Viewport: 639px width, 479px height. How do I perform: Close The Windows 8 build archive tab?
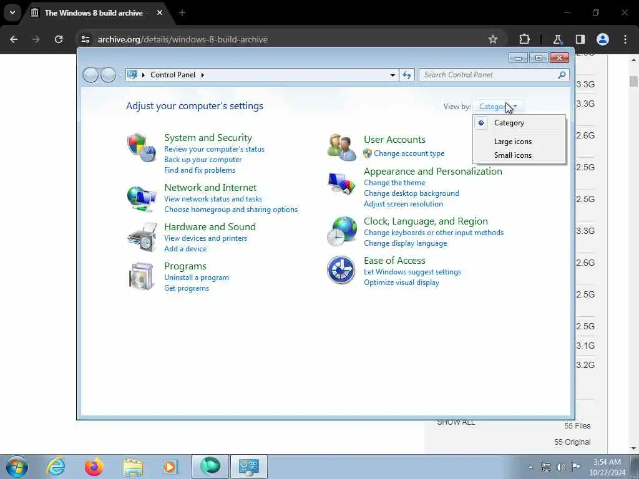tap(160, 12)
